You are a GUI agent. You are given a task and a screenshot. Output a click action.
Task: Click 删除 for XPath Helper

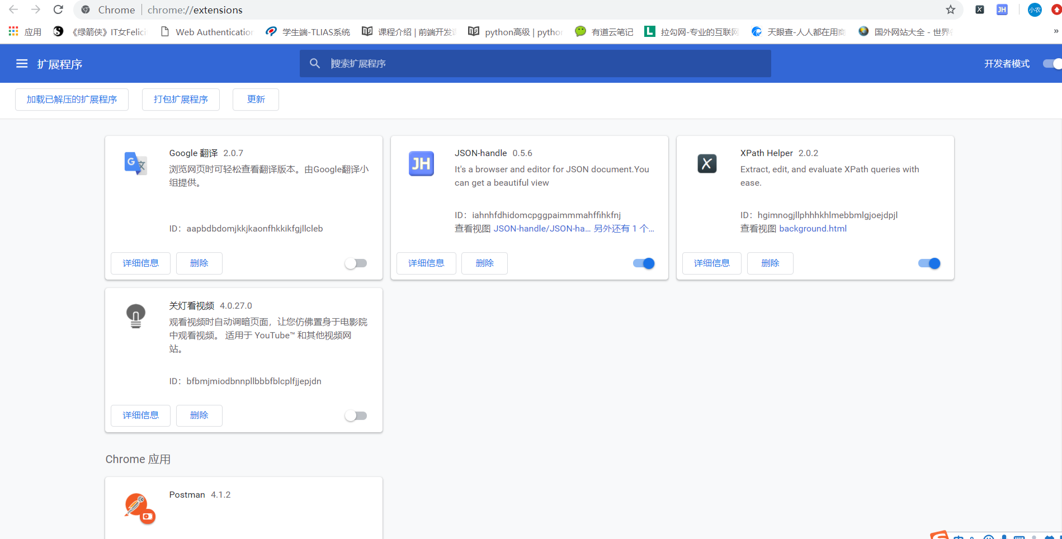[x=770, y=263]
